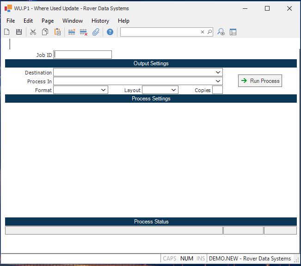The width and height of the screenshot is (301, 266).
Task: Open attachments with the paperclip icon
Action: [96, 32]
